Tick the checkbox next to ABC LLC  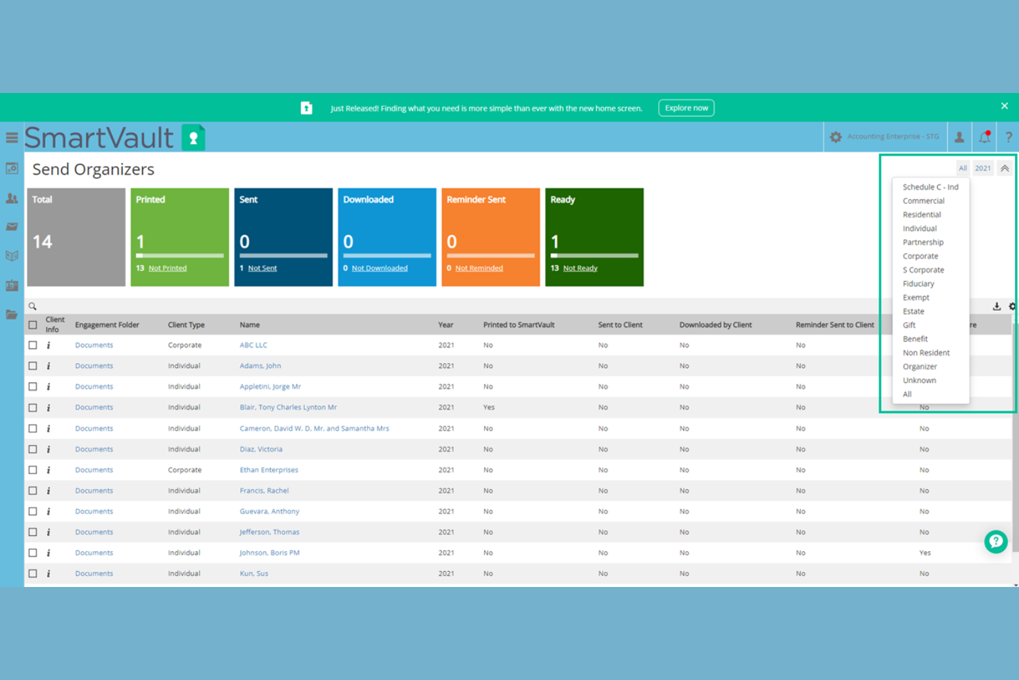[x=32, y=344]
